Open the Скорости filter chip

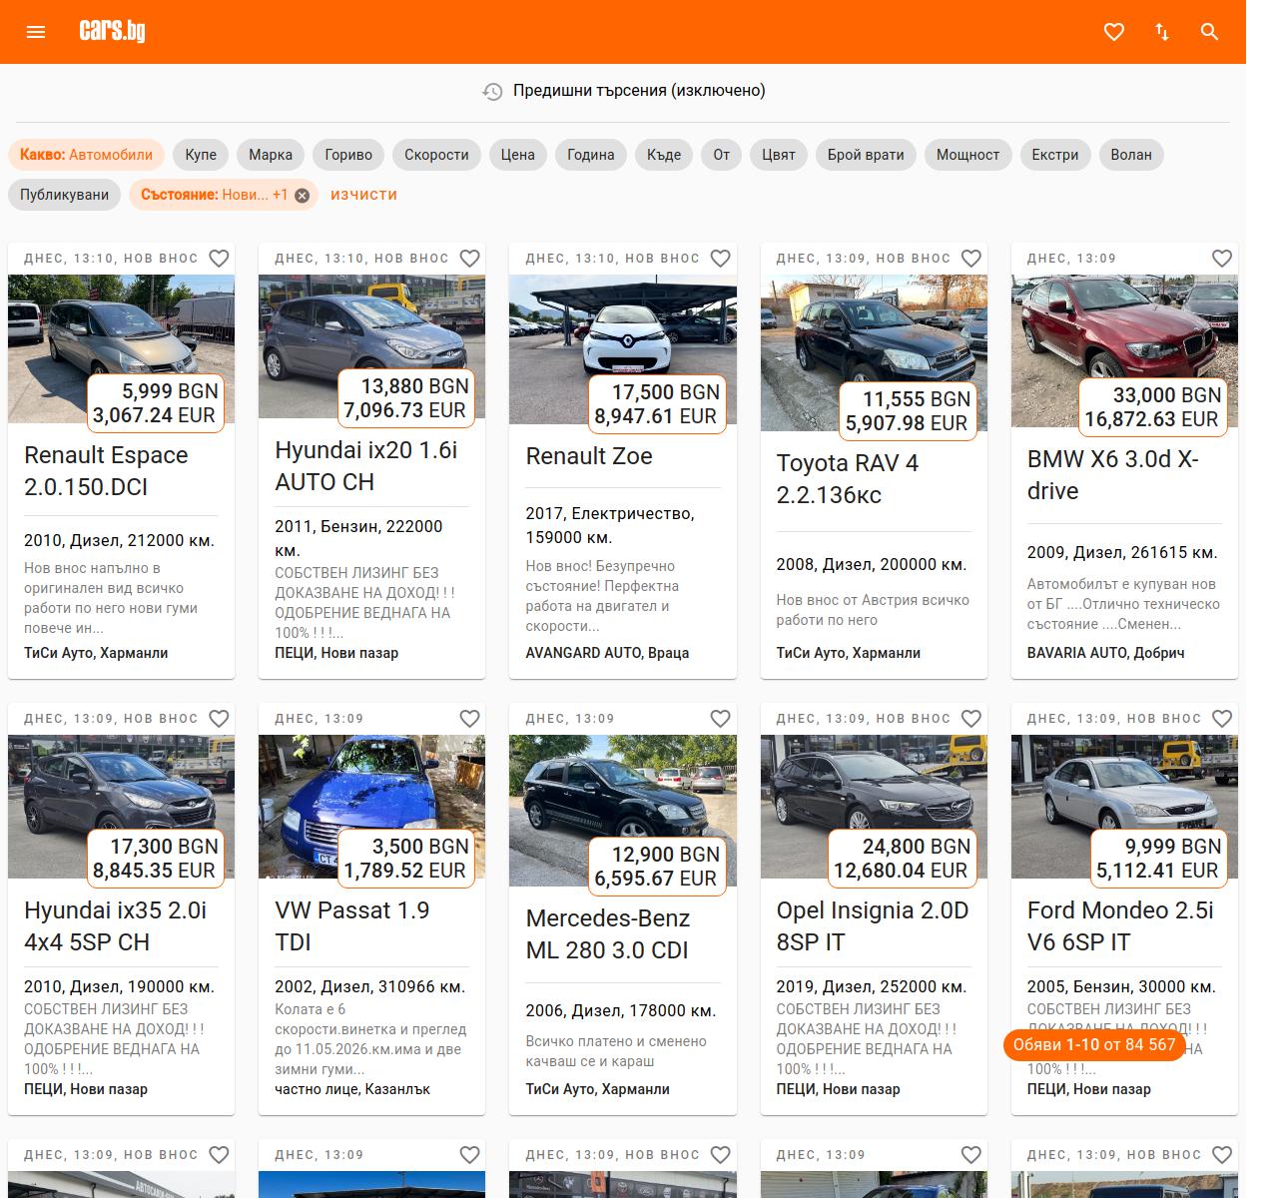click(x=436, y=155)
